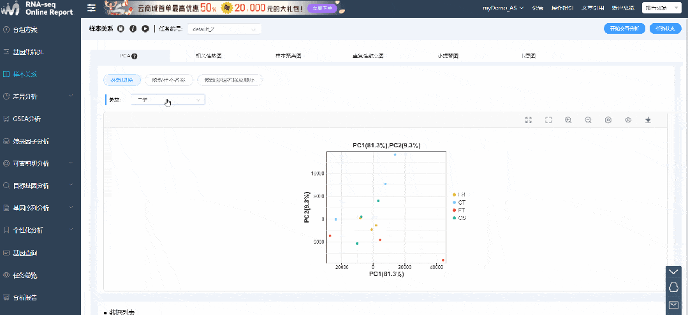The height and width of the screenshot is (315, 688).
Task: Switch to the 样本聚类图 tab
Action: [288, 56]
